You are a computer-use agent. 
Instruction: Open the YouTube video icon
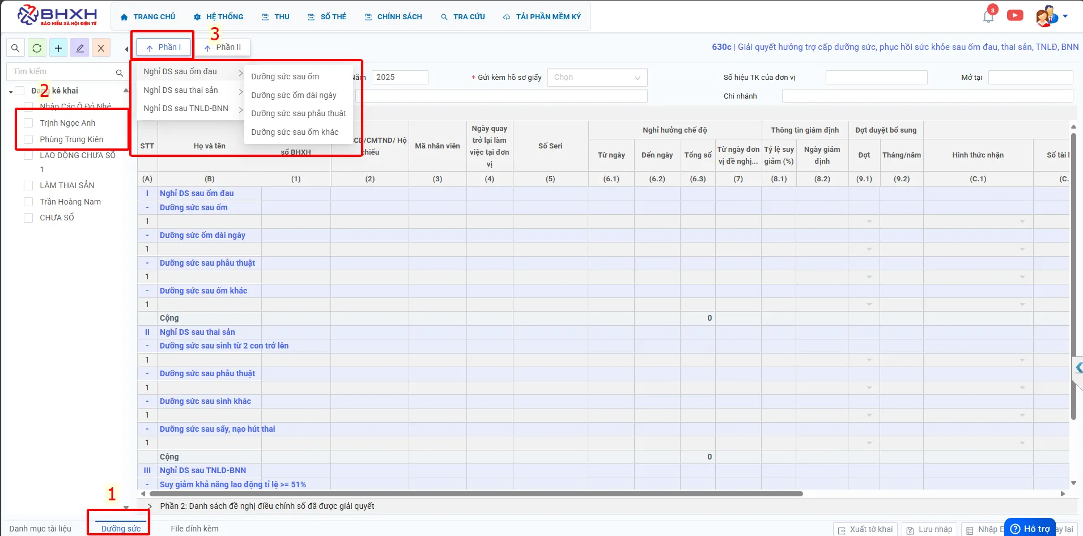(1015, 15)
